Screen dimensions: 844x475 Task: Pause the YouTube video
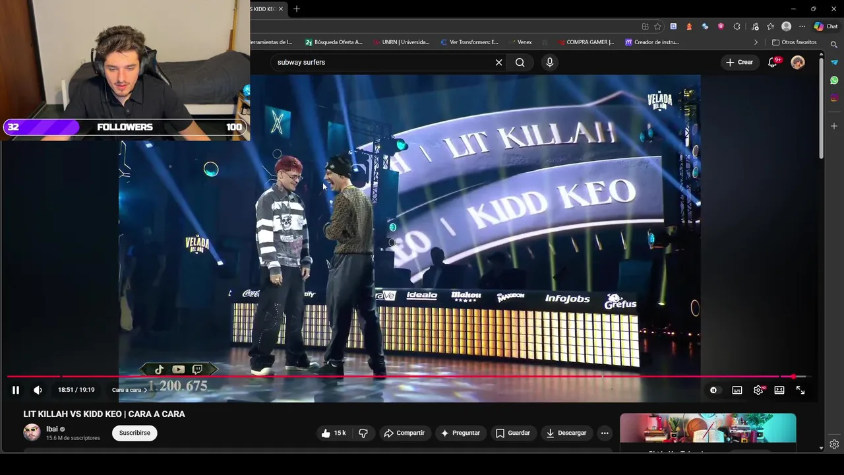coord(16,390)
